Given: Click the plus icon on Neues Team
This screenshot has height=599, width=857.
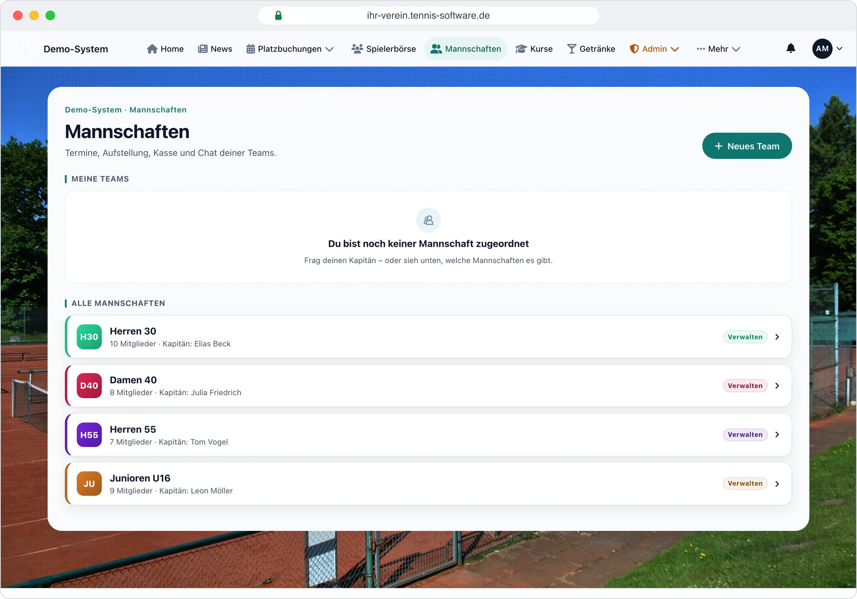Looking at the screenshot, I should pyautogui.click(x=719, y=146).
